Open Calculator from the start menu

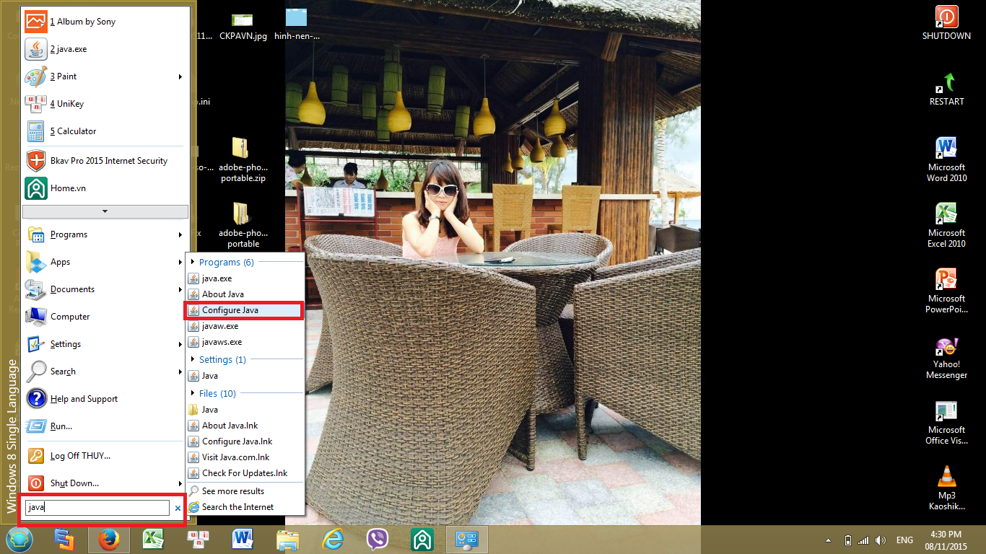[x=73, y=131]
